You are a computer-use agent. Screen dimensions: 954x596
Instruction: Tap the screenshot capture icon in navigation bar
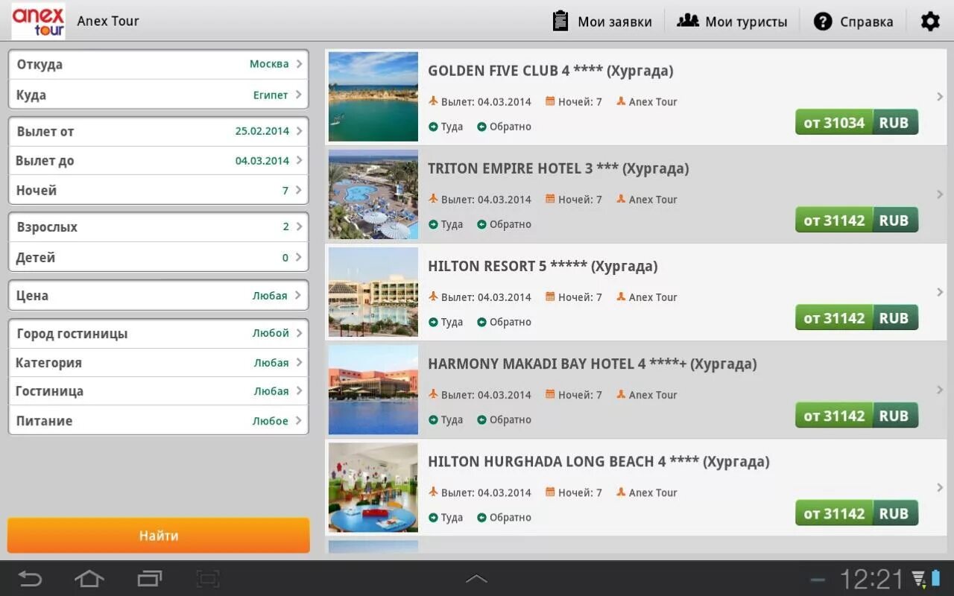(x=208, y=578)
